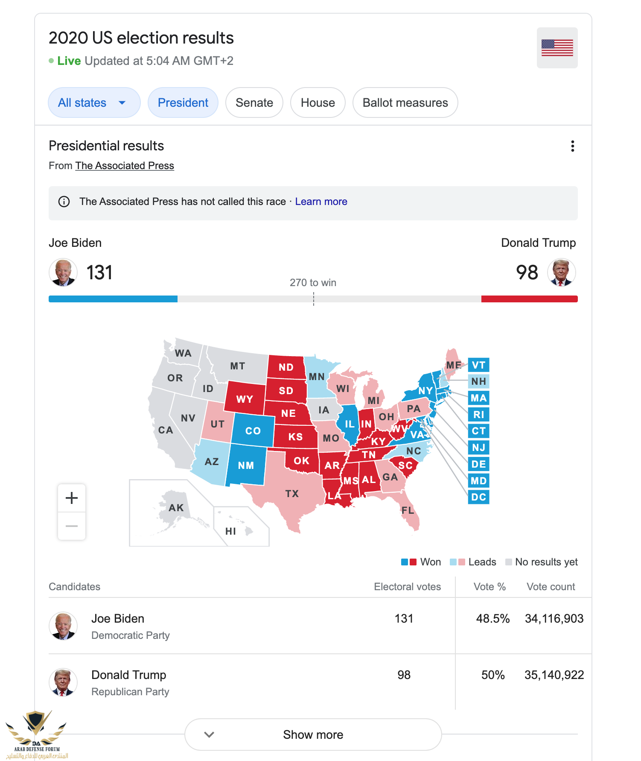Click Joe Biden's photo beside 131

[63, 272]
